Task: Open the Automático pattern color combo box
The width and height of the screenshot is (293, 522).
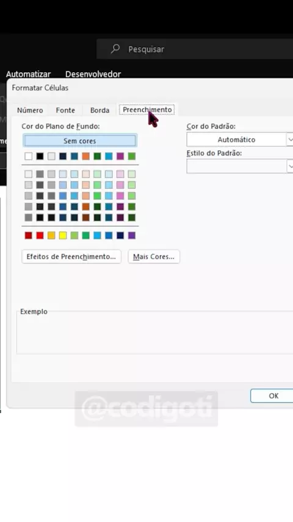Action: [x=236, y=139]
